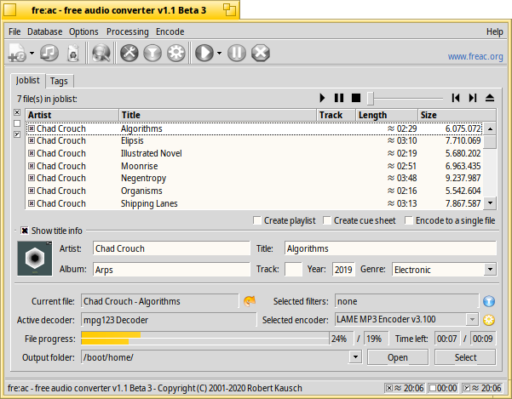Open signal processing filter toolbar icon

(152, 53)
